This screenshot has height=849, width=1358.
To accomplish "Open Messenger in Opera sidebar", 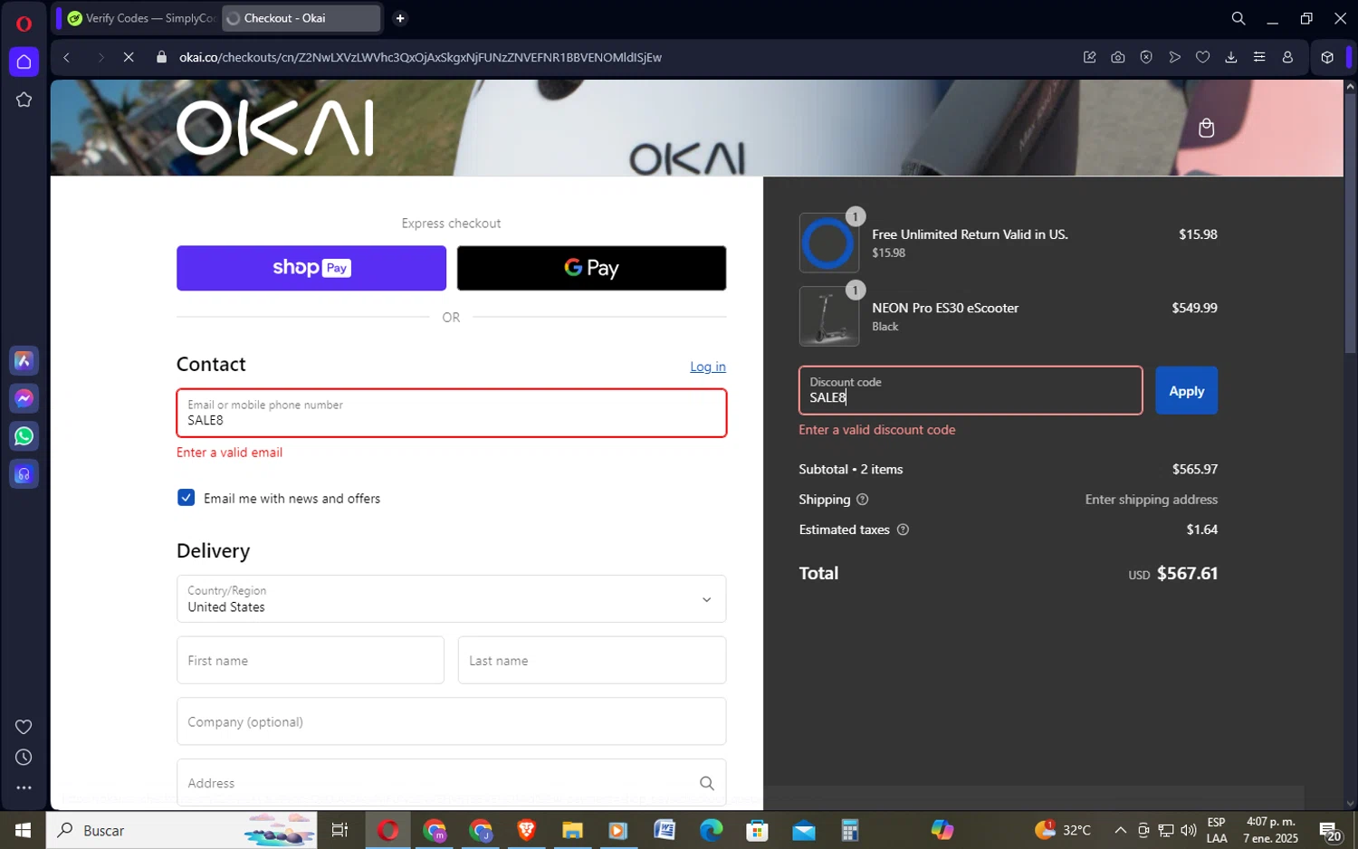I will tap(24, 398).
